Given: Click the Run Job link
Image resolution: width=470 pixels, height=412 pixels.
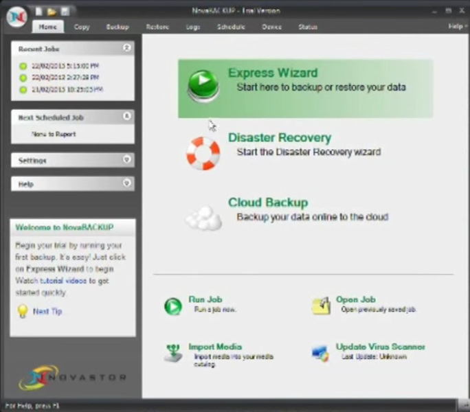Looking at the screenshot, I should coord(205,299).
